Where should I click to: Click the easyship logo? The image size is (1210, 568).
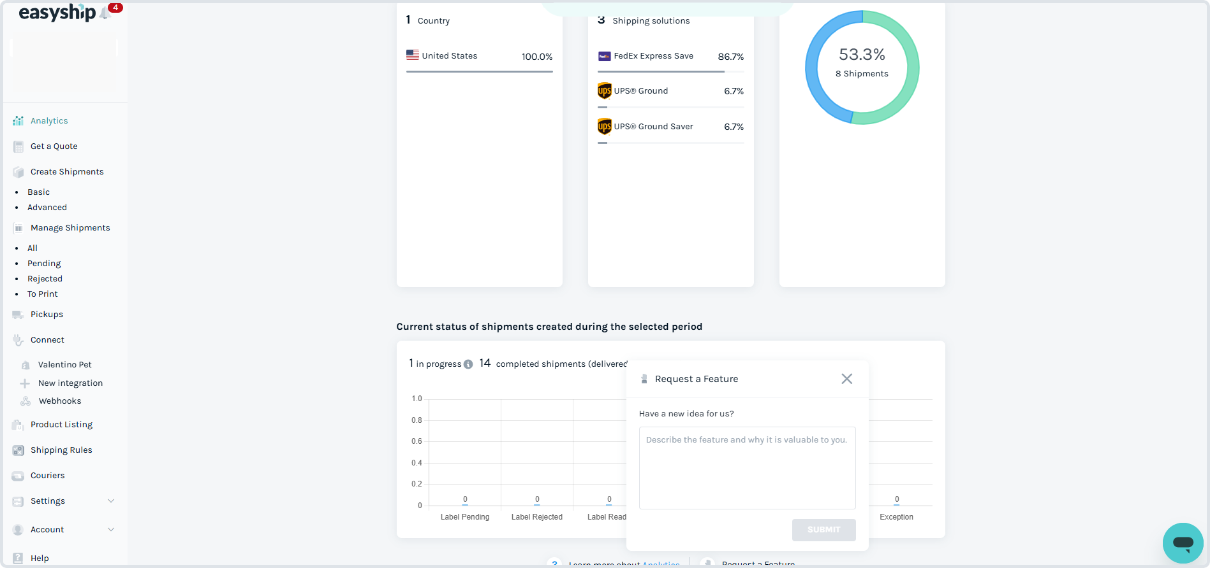57,12
